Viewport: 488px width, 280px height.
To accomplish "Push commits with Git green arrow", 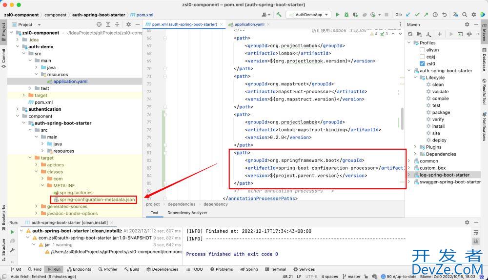I will (x=426, y=15).
